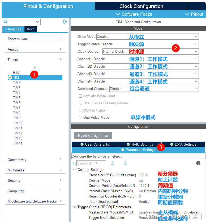Open the Channel3 mode dropdown
The width and height of the screenshot is (206, 222).
point(146,74)
